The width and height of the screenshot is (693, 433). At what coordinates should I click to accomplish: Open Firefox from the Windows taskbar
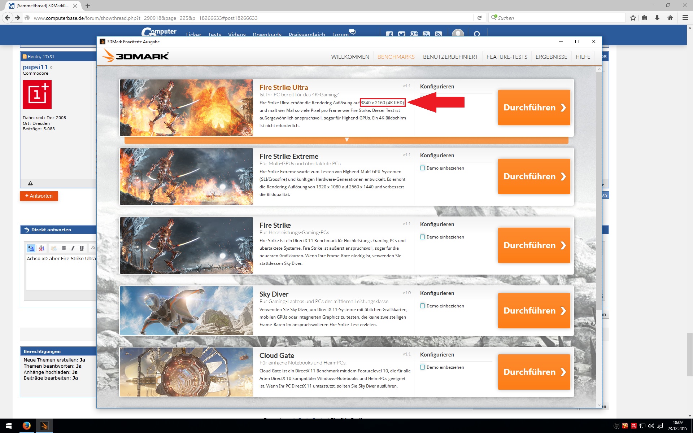click(26, 426)
